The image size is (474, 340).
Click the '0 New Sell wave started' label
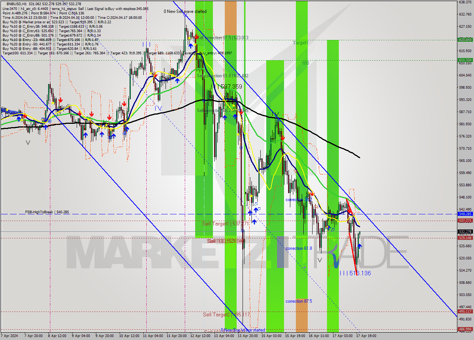pyautogui.click(x=185, y=11)
